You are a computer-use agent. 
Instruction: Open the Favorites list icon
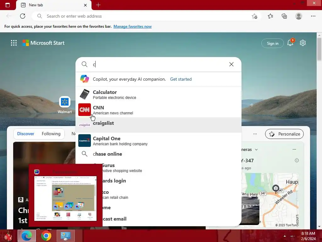(x=270, y=16)
